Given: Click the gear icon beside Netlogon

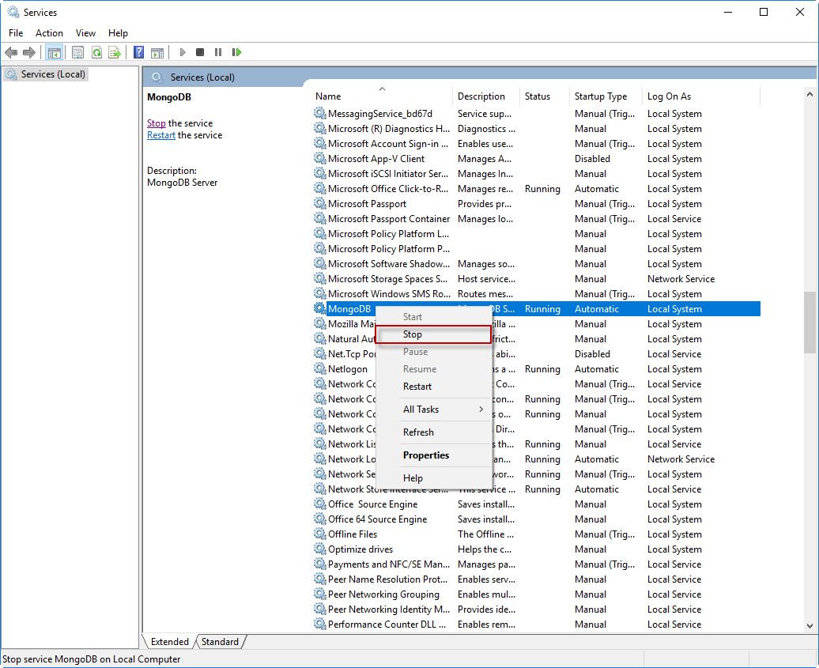Looking at the screenshot, I should 319,368.
